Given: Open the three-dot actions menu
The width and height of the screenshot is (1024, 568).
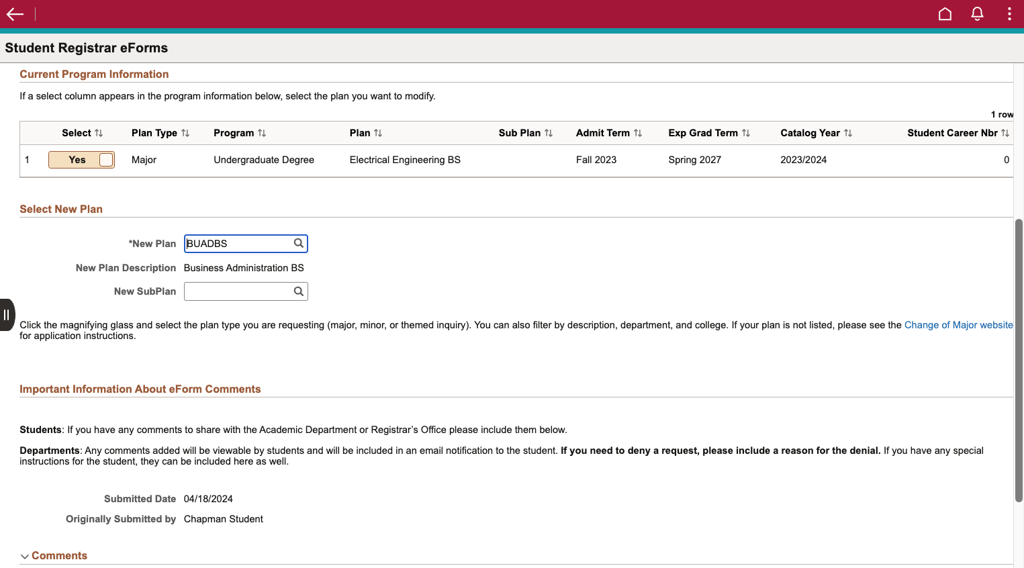Looking at the screenshot, I should click(1009, 14).
